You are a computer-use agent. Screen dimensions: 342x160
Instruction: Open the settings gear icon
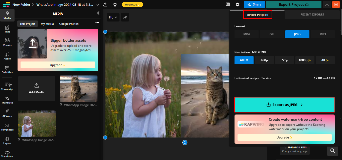pyautogui.click(x=238, y=4)
